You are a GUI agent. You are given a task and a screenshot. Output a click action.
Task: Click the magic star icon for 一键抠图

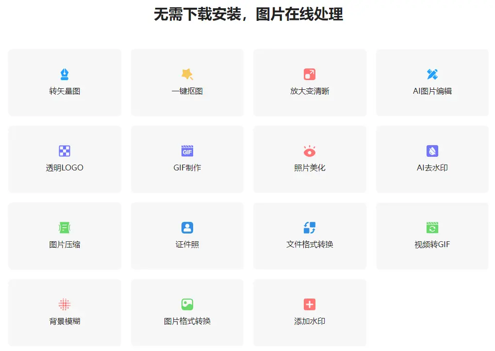coord(187,74)
